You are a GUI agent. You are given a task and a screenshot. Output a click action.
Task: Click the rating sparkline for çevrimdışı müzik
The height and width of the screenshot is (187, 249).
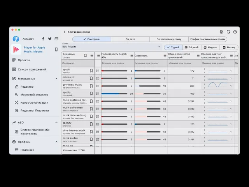[217, 85]
